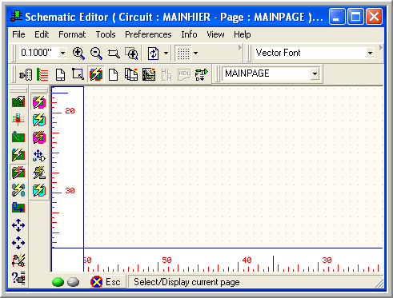Click the solid four-way arrows icon
This screenshot has height=298, width=393.
[x=18, y=225]
